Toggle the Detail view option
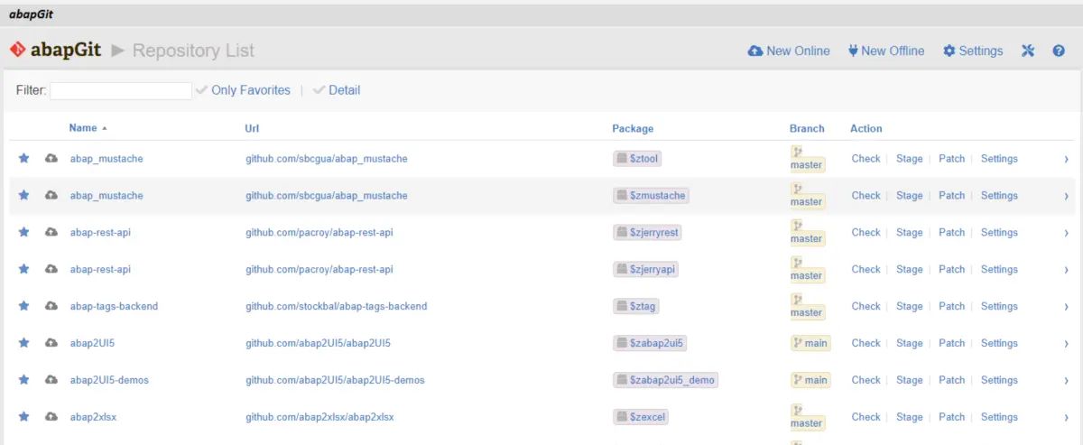This screenshot has height=445, width=1083. point(337,90)
